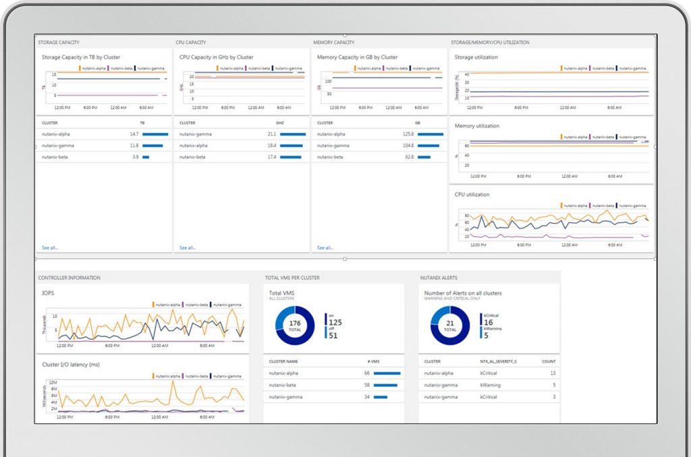691x457 pixels.
Task: Click nutanix-alpha legend entry in IOPS chart
Action: [167, 305]
